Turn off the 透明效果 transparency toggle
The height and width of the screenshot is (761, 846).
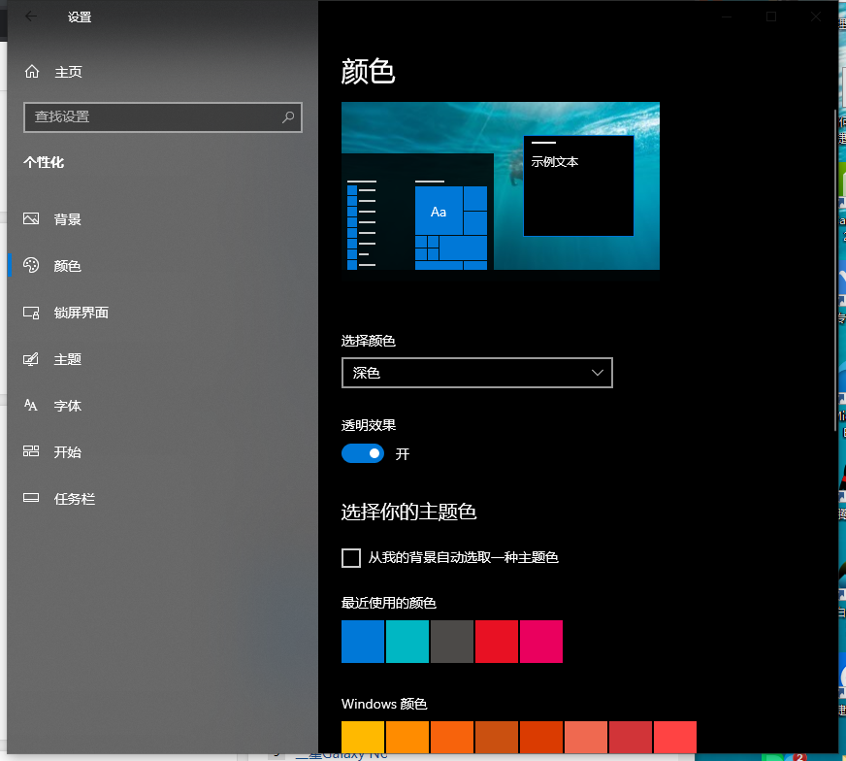tap(362, 453)
